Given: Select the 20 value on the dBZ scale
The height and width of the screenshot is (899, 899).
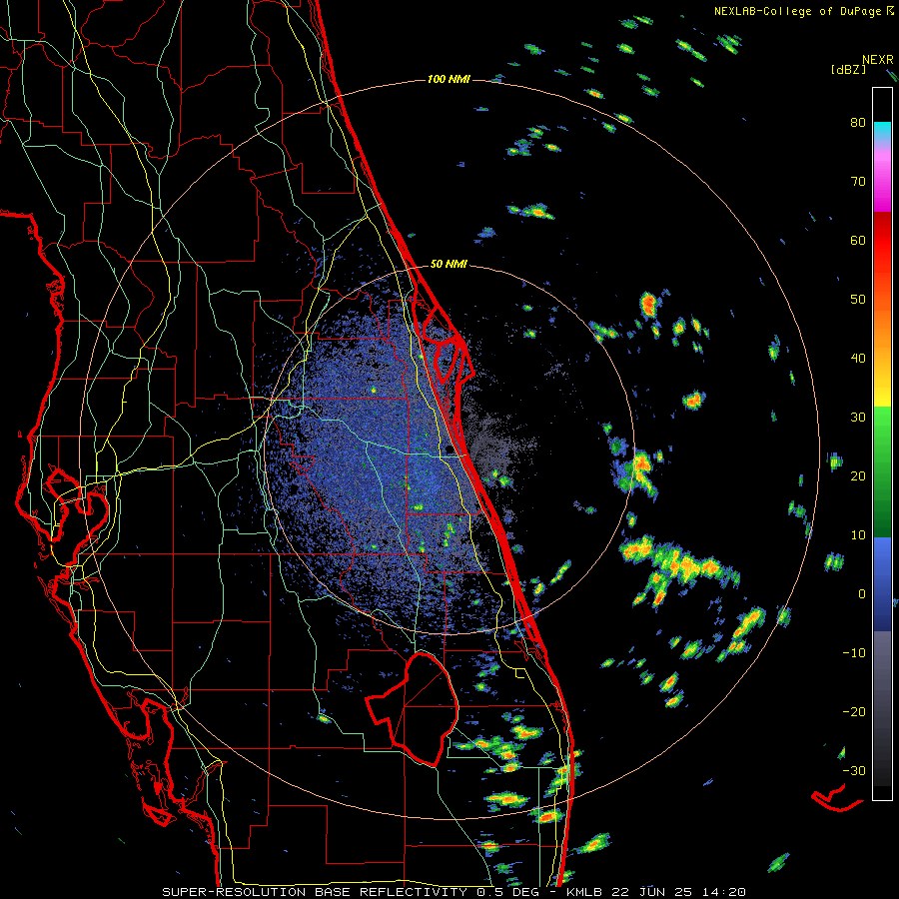Looking at the screenshot, I should coord(858,475).
